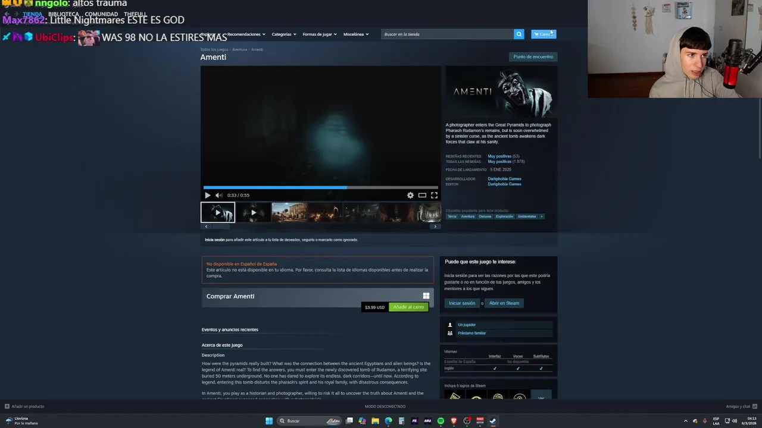The image size is (762, 428).
Task: Open Amigos y chat
Action: pos(741,407)
